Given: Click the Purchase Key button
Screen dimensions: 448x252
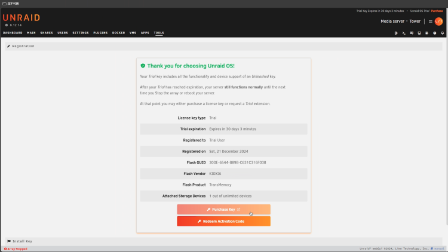Looking at the screenshot, I should click(x=223, y=210).
